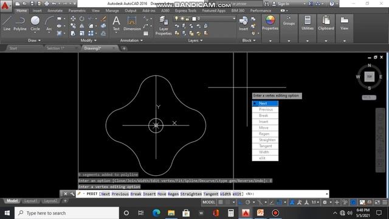
Task: Open the annotation scale 1:1 dropdown
Action: 315,202
